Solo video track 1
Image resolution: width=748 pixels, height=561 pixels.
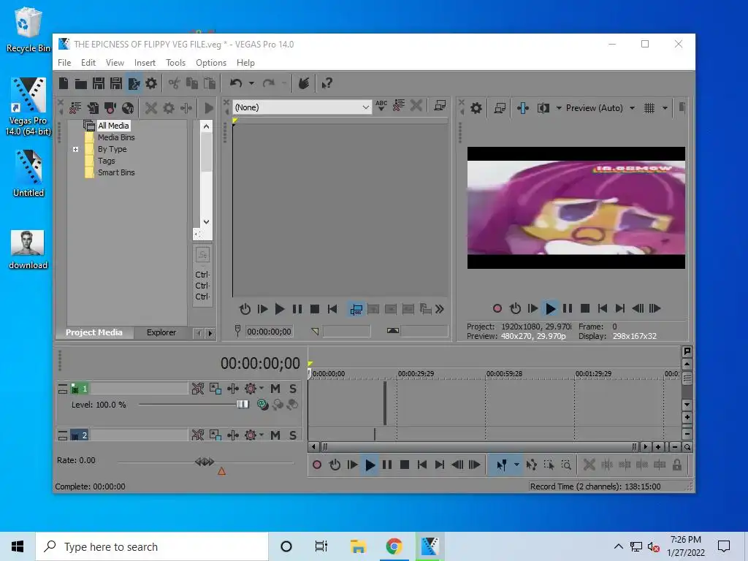(x=293, y=389)
